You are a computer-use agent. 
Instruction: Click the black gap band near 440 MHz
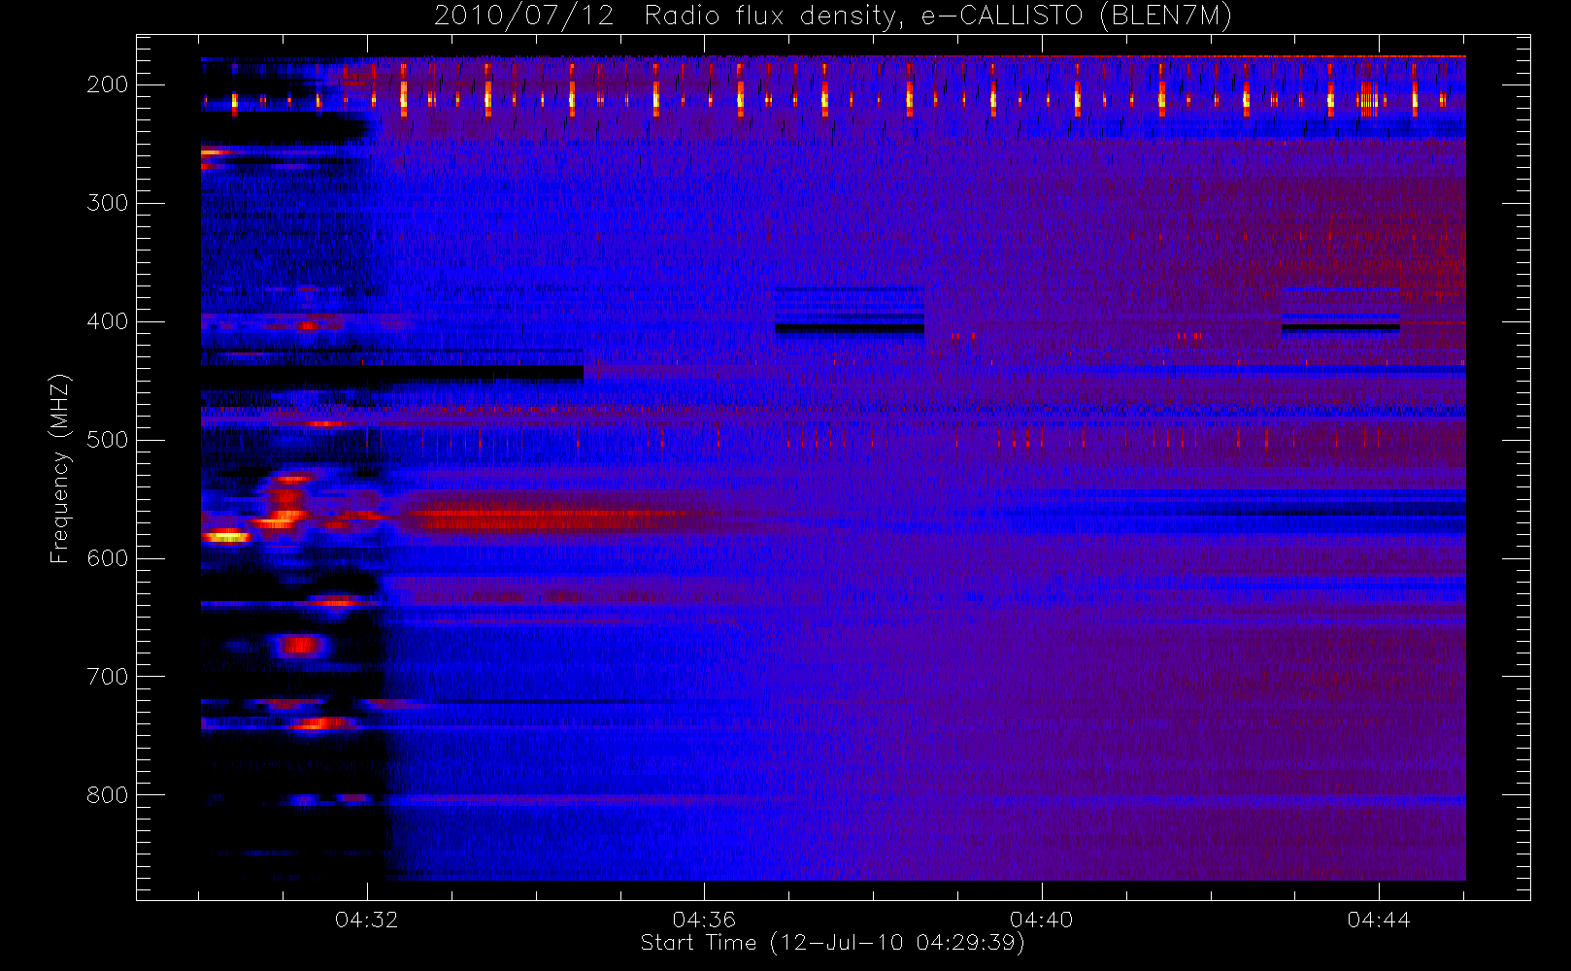pos(392,372)
